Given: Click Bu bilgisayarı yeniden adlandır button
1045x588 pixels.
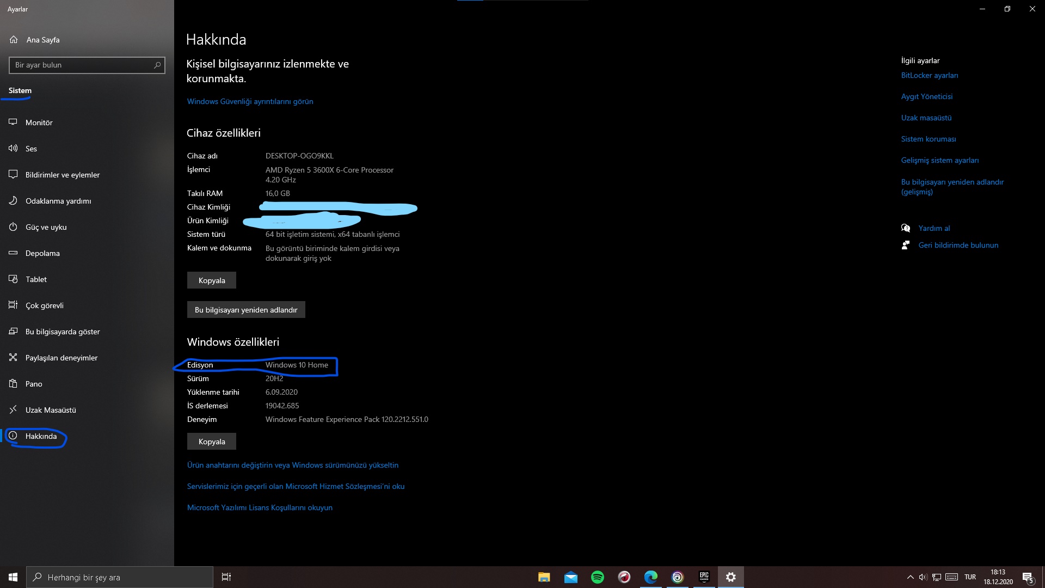Looking at the screenshot, I should (246, 310).
